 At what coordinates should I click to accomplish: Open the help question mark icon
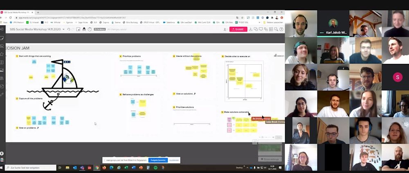pyautogui.click(x=281, y=29)
